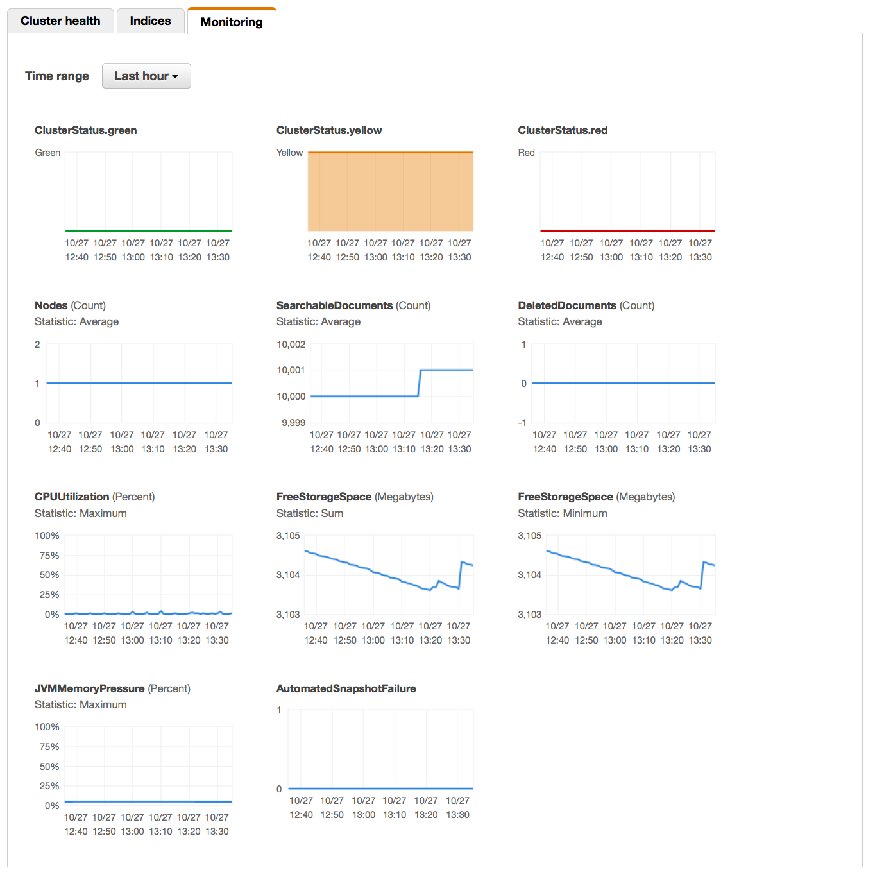Click the Time range label
Screen dimensions: 875x879
(56, 76)
